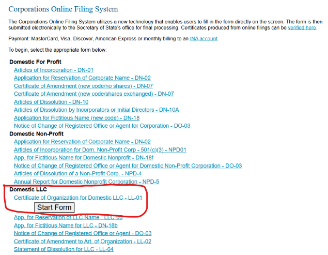Open Domestic Non-Profit Reservation of Corporate Name DN-02

82,142
